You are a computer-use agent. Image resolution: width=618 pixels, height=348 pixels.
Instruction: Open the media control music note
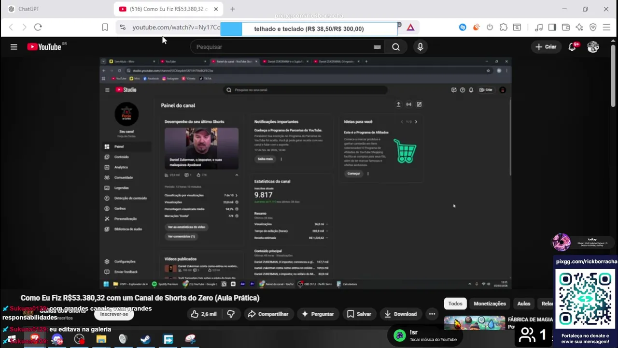(x=539, y=28)
